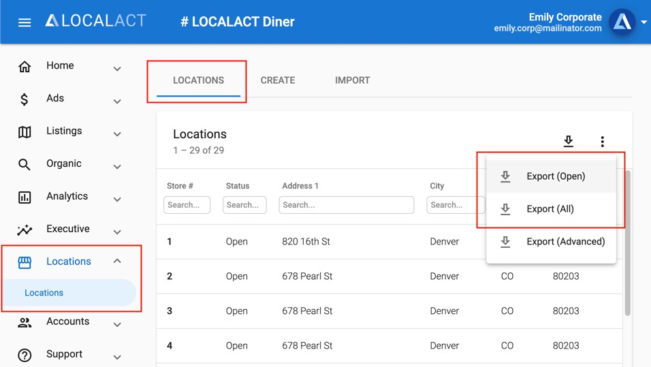Expand the Support menu chevron
Image resolution: width=651 pixels, height=367 pixels.
click(118, 357)
